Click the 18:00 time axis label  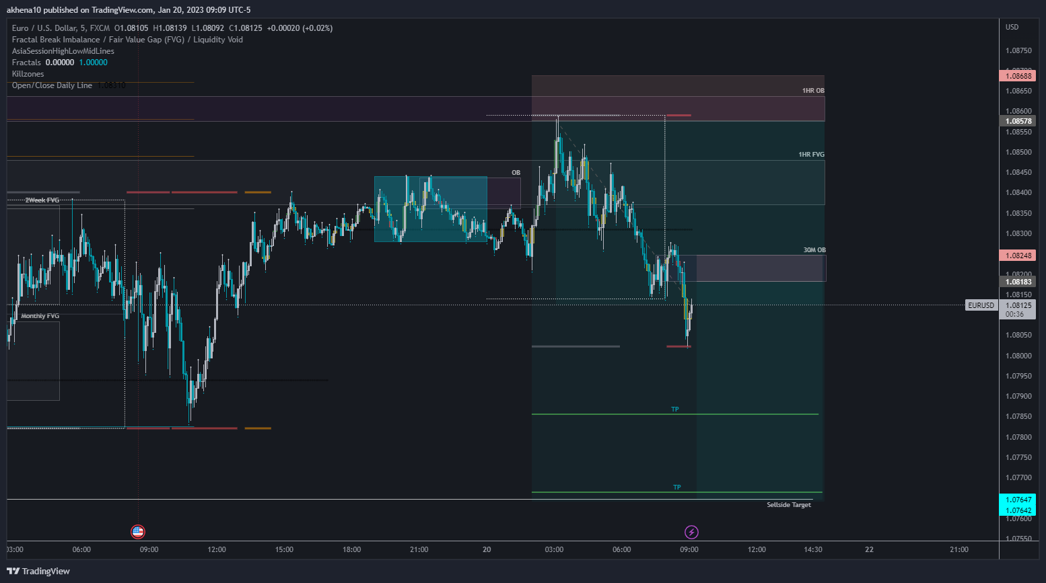[x=351, y=549]
